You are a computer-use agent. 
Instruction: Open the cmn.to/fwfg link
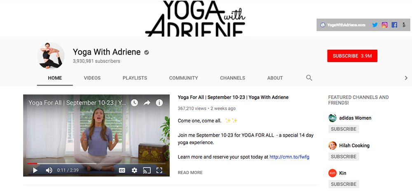pos(289,157)
